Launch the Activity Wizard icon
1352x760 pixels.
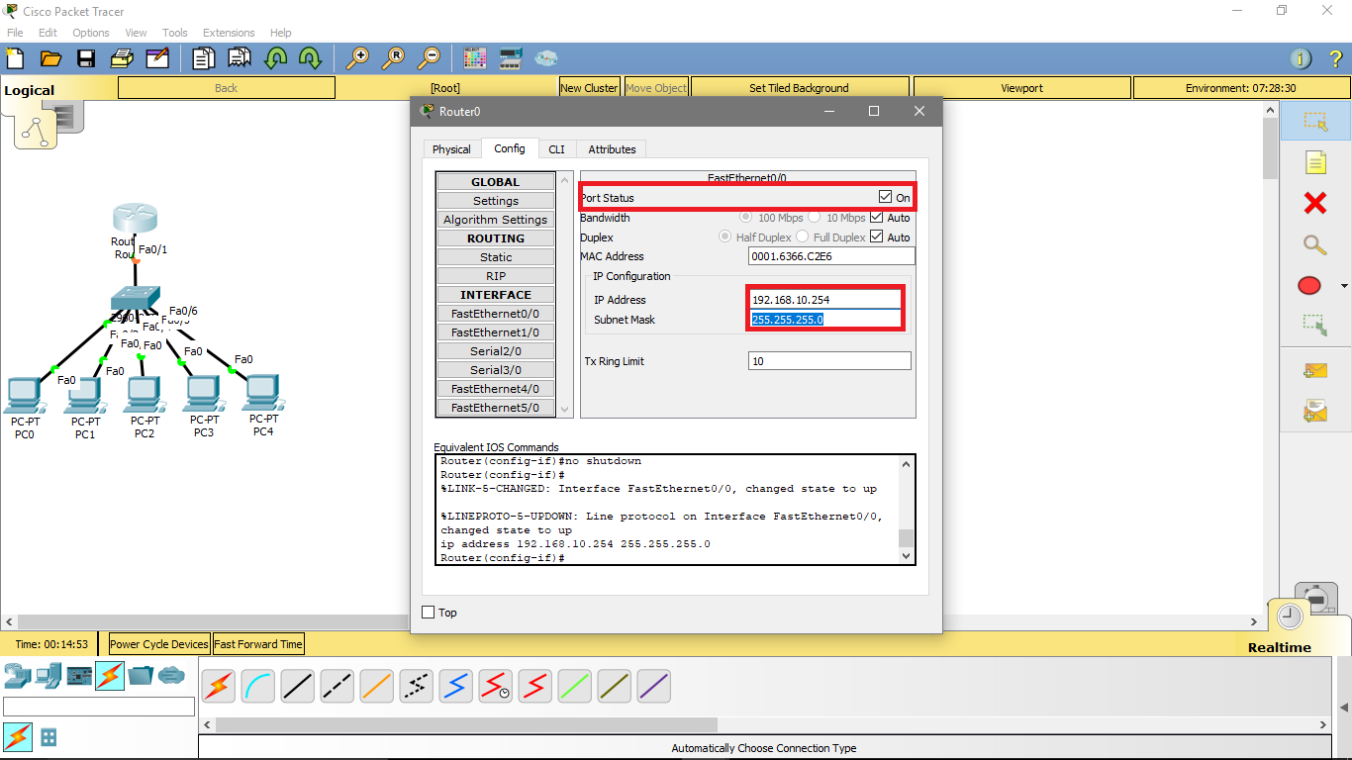click(x=157, y=58)
